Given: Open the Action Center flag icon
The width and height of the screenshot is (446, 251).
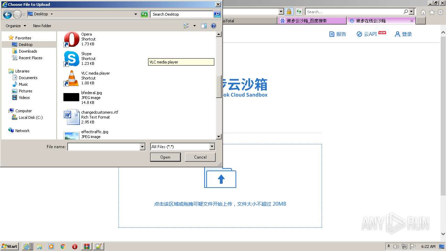Looking at the screenshot, I should [413, 246].
